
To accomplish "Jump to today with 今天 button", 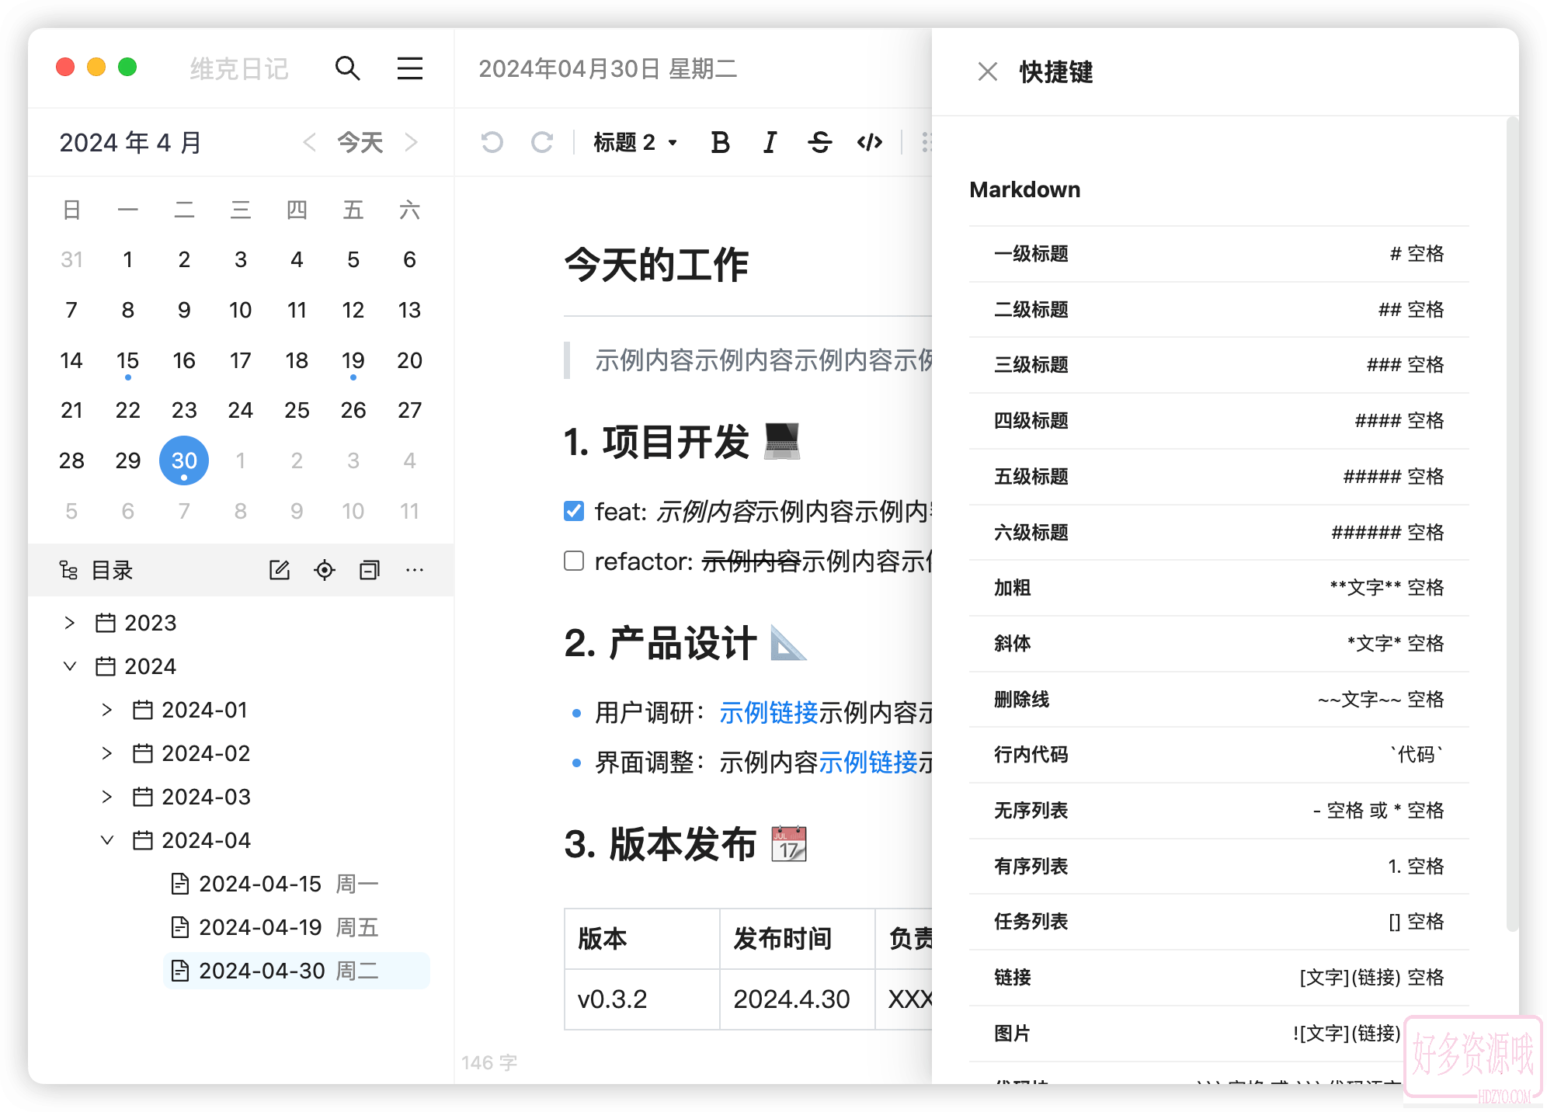I will tap(360, 142).
